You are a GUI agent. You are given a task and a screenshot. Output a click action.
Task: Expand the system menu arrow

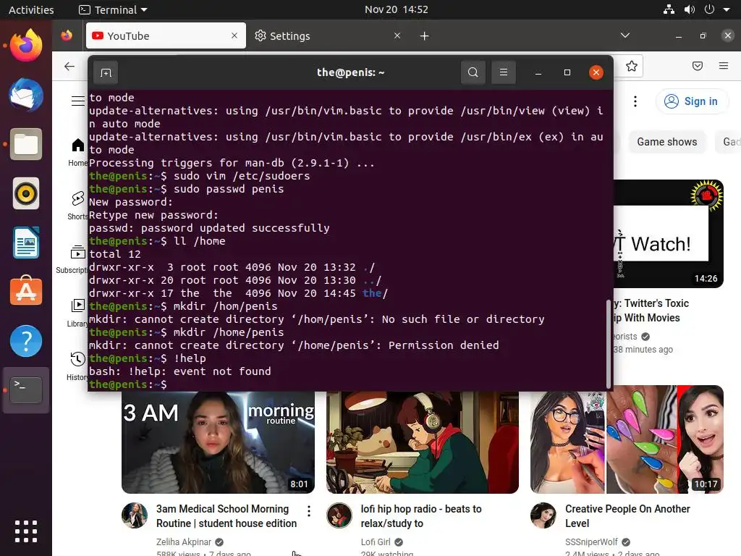click(x=727, y=9)
